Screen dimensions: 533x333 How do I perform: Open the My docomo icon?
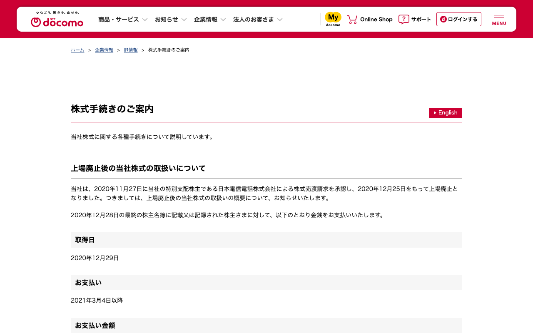coord(333,19)
